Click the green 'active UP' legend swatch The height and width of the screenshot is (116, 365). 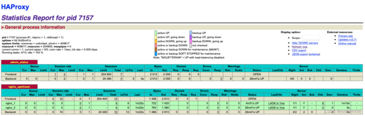156,33
